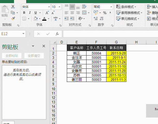Image resolution: width=158 pixels, height=124 pixels.
Task: Open alignment group dialog launcher
Action: pyautogui.click(x=90, y=26)
